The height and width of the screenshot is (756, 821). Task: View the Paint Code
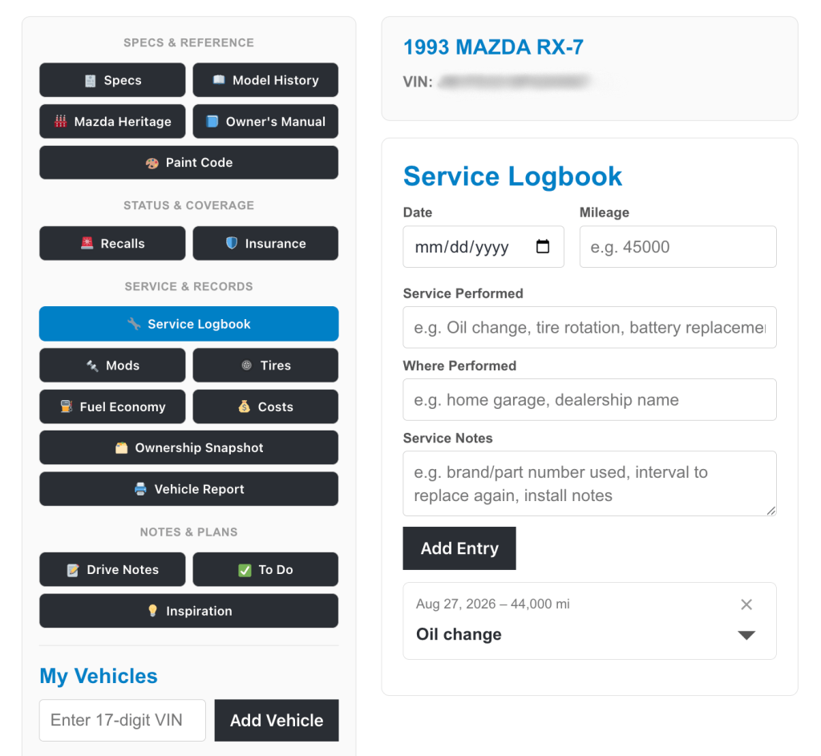pyautogui.click(x=188, y=162)
